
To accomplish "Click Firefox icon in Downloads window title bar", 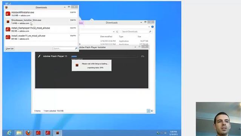I will coord(6,8).
